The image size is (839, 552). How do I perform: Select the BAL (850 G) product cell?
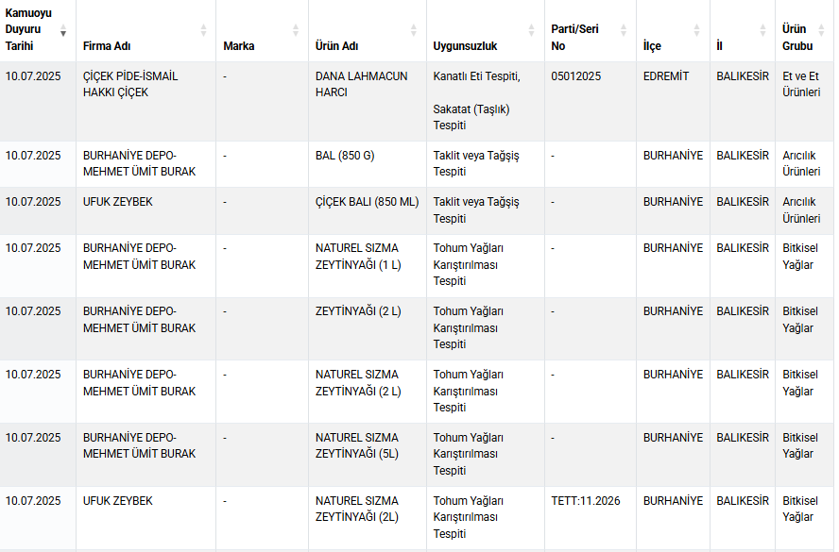[368, 164]
